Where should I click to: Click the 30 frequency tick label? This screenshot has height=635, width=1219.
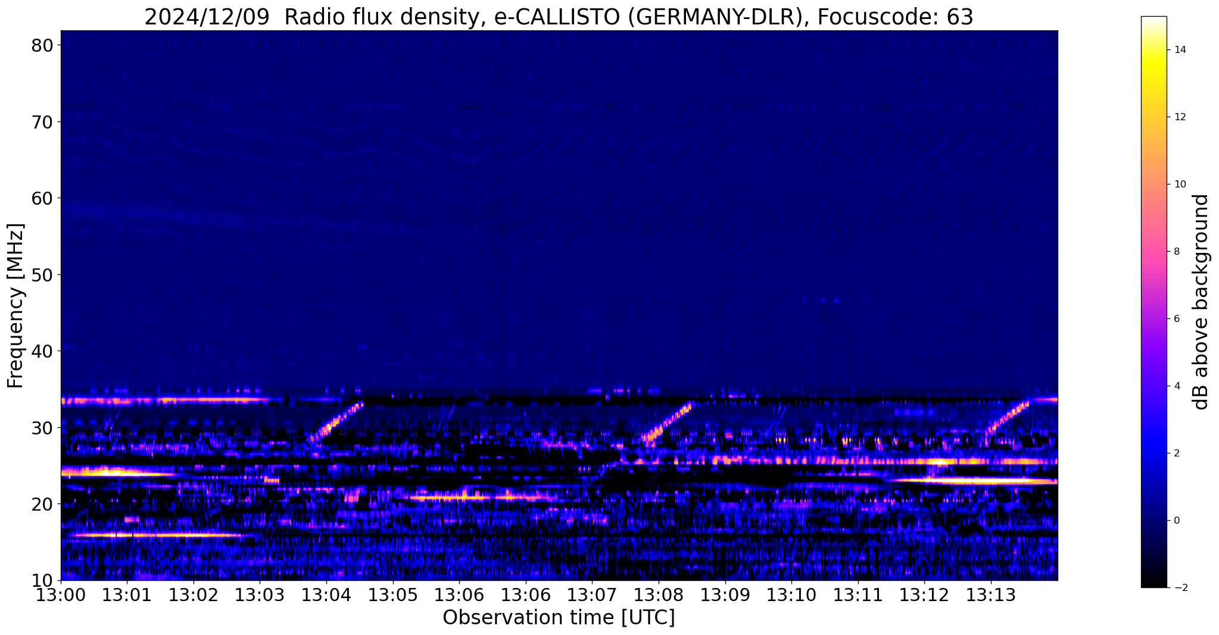tap(43, 428)
